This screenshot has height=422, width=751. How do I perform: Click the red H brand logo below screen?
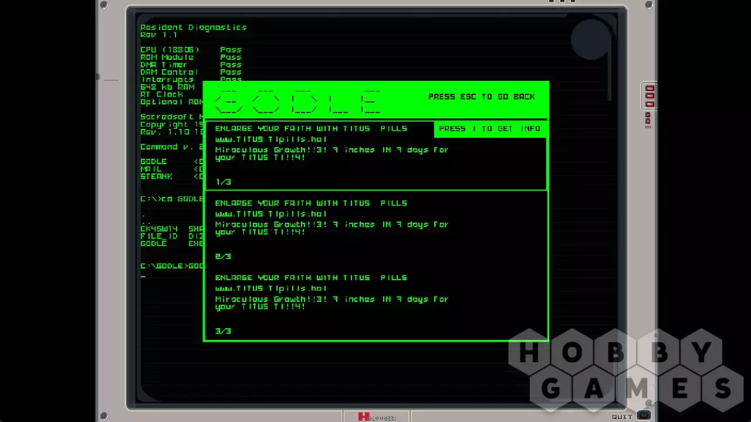point(364,417)
